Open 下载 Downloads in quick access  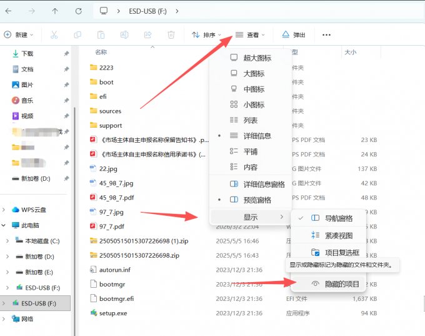click(27, 54)
